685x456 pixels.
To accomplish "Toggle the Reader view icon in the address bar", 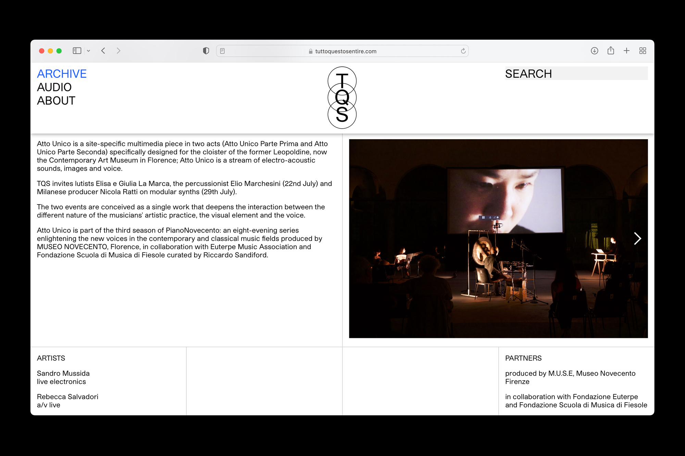I will pos(222,51).
